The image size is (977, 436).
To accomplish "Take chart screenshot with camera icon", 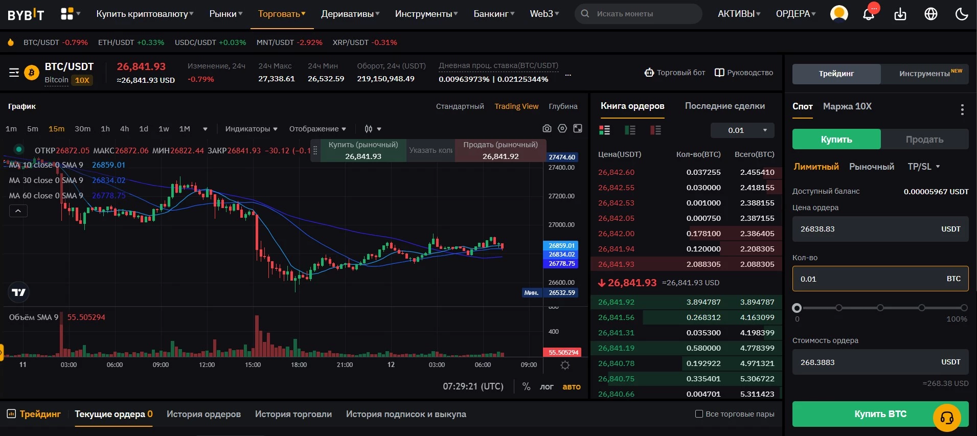I will click(547, 129).
